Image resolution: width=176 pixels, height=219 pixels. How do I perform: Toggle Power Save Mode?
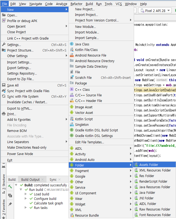pyautogui.click(x=35, y=154)
